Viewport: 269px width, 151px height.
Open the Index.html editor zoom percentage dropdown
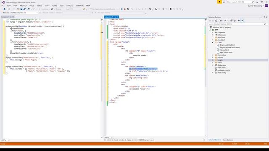(x=112, y=138)
